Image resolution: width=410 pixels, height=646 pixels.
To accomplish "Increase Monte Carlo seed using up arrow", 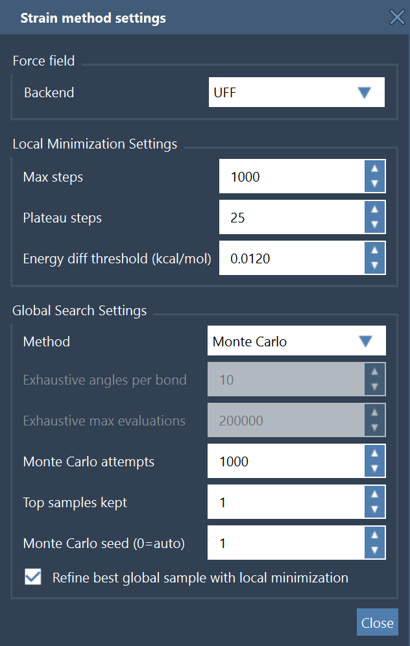I will click(x=375, y=535).
